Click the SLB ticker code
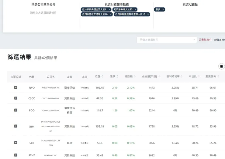Image resolution: width=225 pixels, height=159 pixels. coord(32,143)
